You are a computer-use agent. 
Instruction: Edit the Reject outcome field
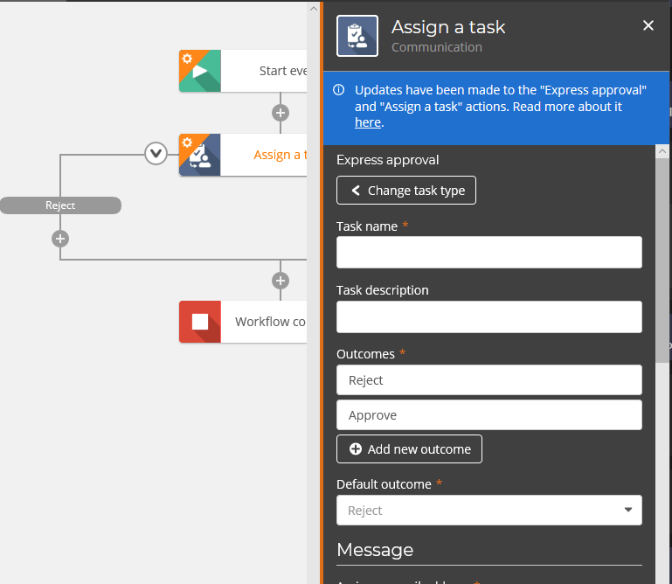point(489,380)
